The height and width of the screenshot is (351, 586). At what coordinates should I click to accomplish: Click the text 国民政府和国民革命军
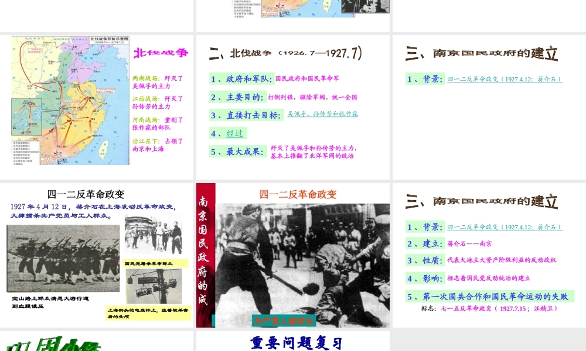[307, 78]
